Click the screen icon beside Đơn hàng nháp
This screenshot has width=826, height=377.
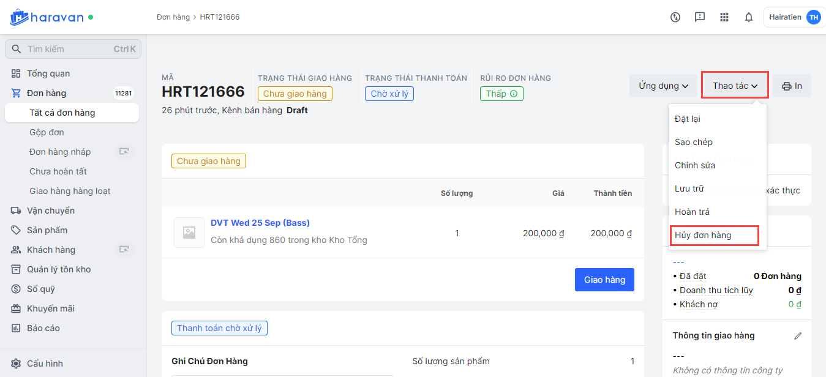click(x=124, y=152)
